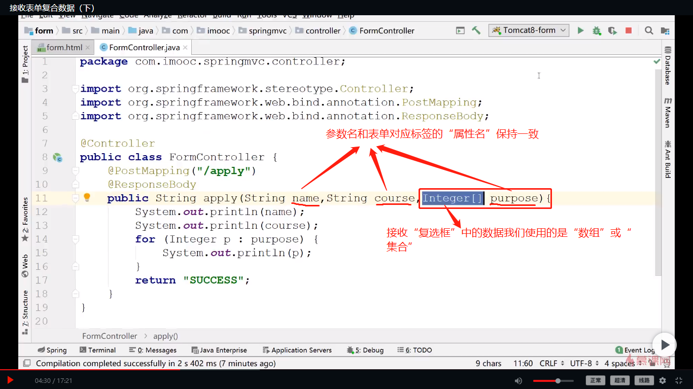Screen dimensions: 693x389
Task: Click the 线路 line switch button
Action: pos(644,380)
